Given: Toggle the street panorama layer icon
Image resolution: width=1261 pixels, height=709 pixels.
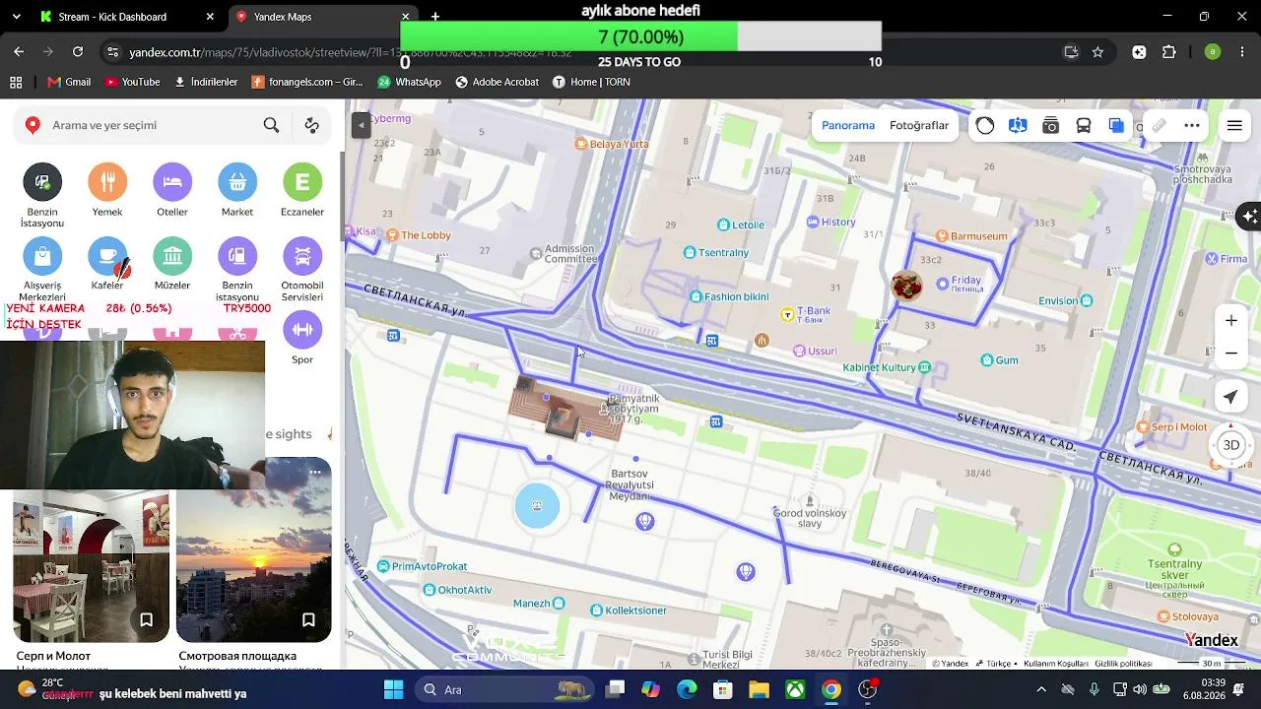Looking at the screenshot, I should [1018, 125].
